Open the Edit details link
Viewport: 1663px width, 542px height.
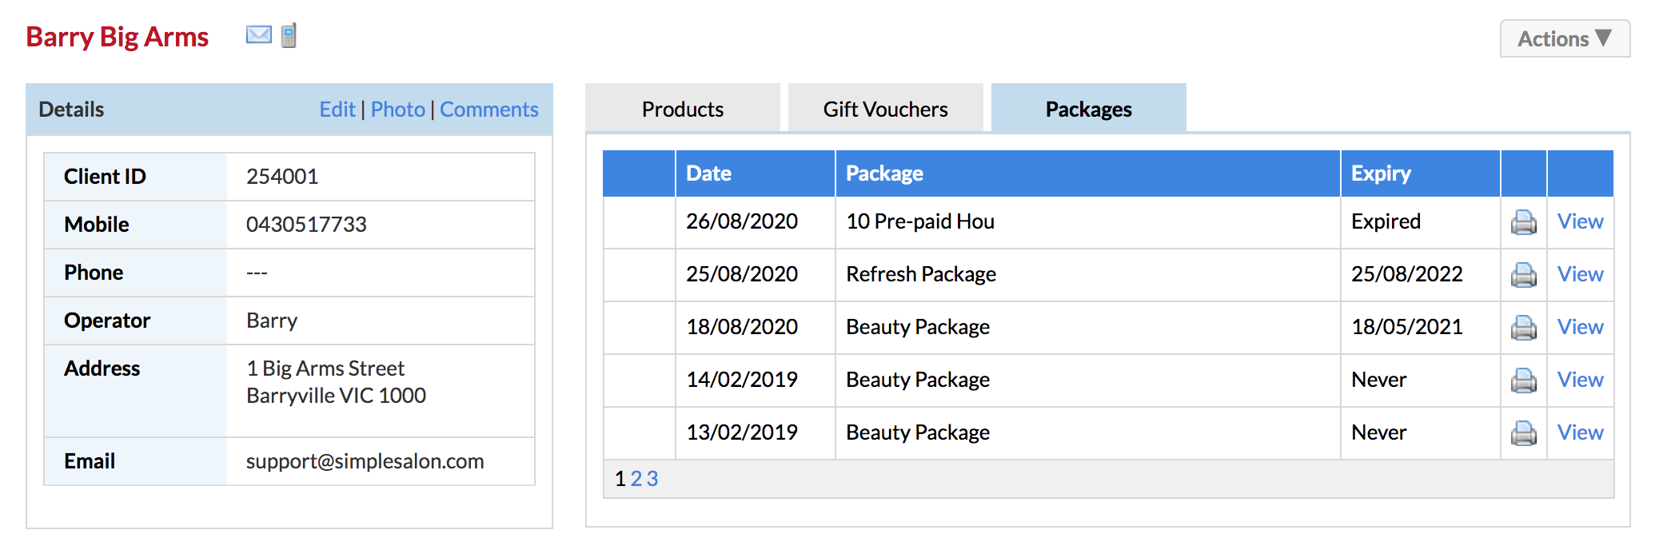pos(337,110)
